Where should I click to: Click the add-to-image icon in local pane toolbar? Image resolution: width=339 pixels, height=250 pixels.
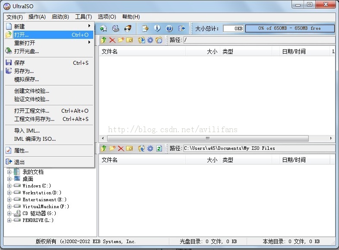(142, 148)
